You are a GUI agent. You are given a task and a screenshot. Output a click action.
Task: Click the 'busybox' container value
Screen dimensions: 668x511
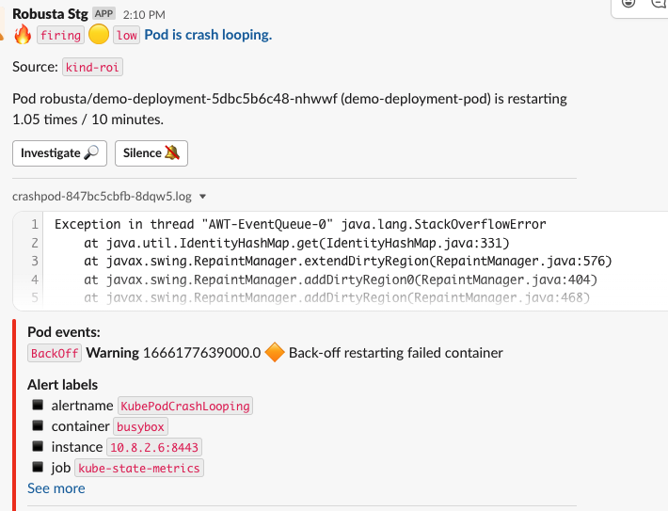click(140, 426)
